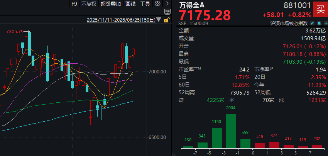
Task: Click the plus add-to-watchlist icon
Action: click(x=326, y=23)
